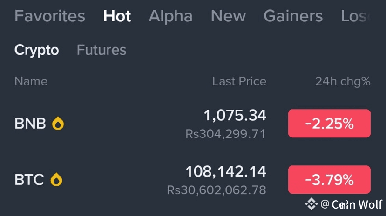Show the Gainers tab
Viewport: 386px width, 216px height.
[293, 16]
